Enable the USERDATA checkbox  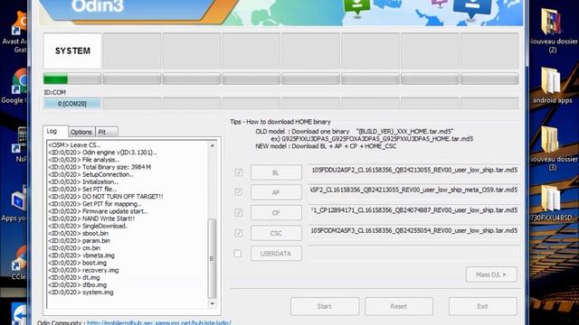pyautogui.click(x=238, y=253)
